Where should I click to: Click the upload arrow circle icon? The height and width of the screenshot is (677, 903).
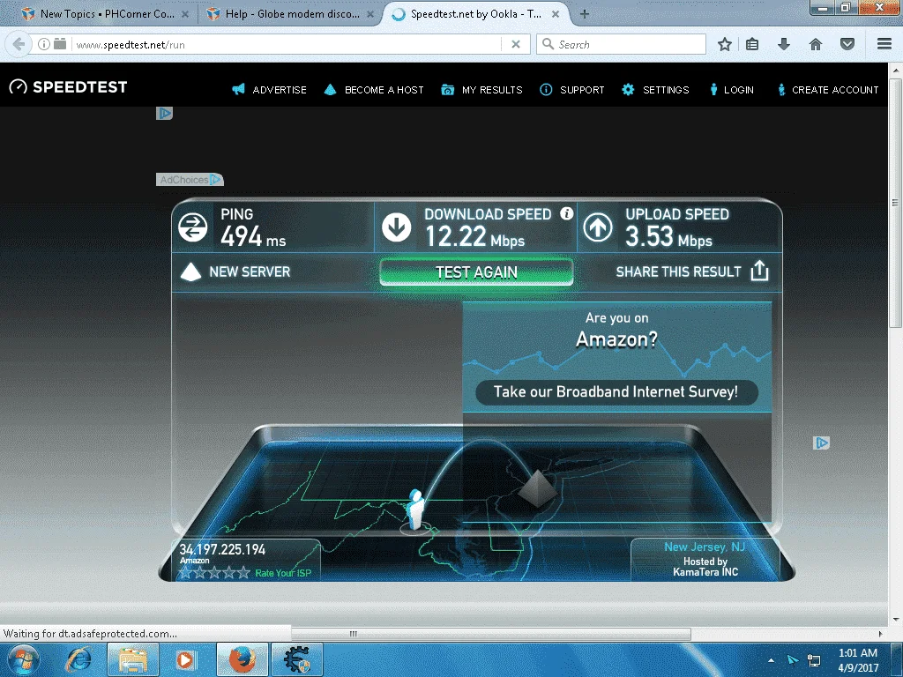pyautogui.click(x=598, y=227)
